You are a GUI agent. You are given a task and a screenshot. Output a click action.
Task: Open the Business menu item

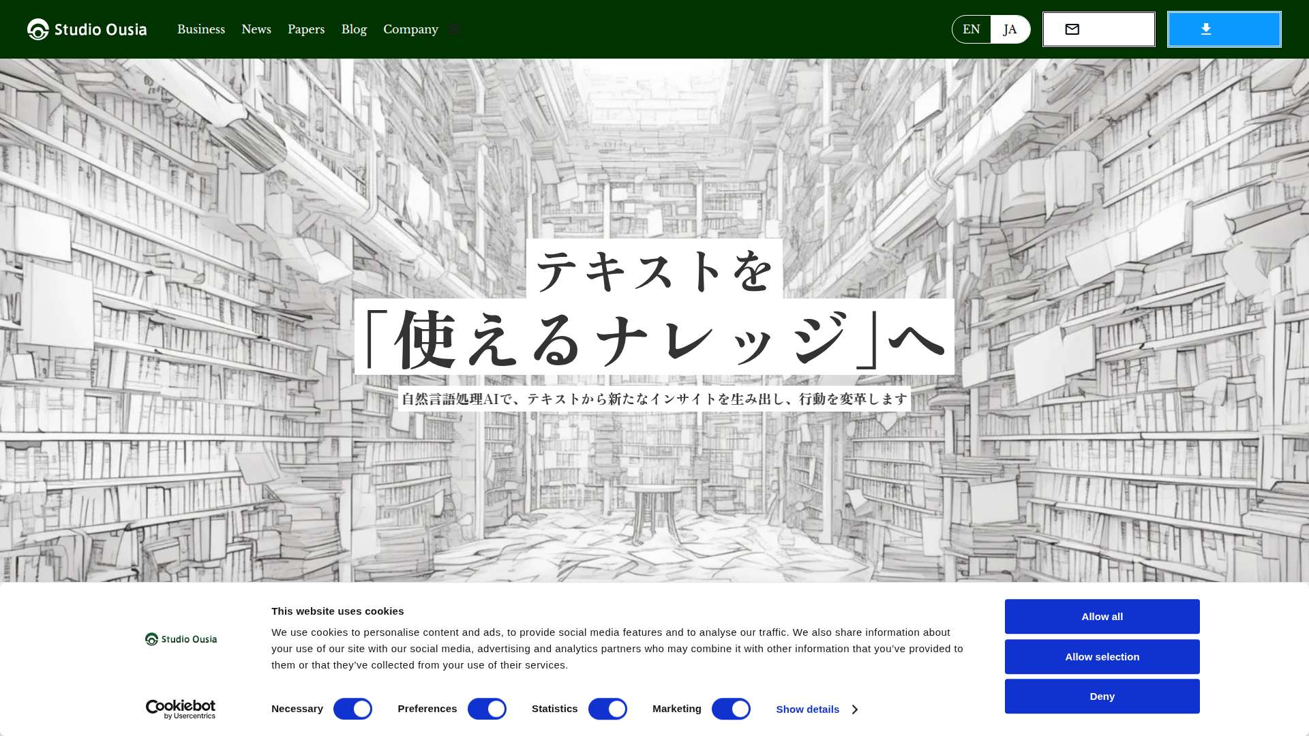(201, 29)
